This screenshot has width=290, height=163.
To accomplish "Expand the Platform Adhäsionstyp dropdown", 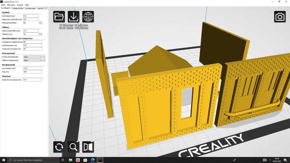I will pos(32,60).
